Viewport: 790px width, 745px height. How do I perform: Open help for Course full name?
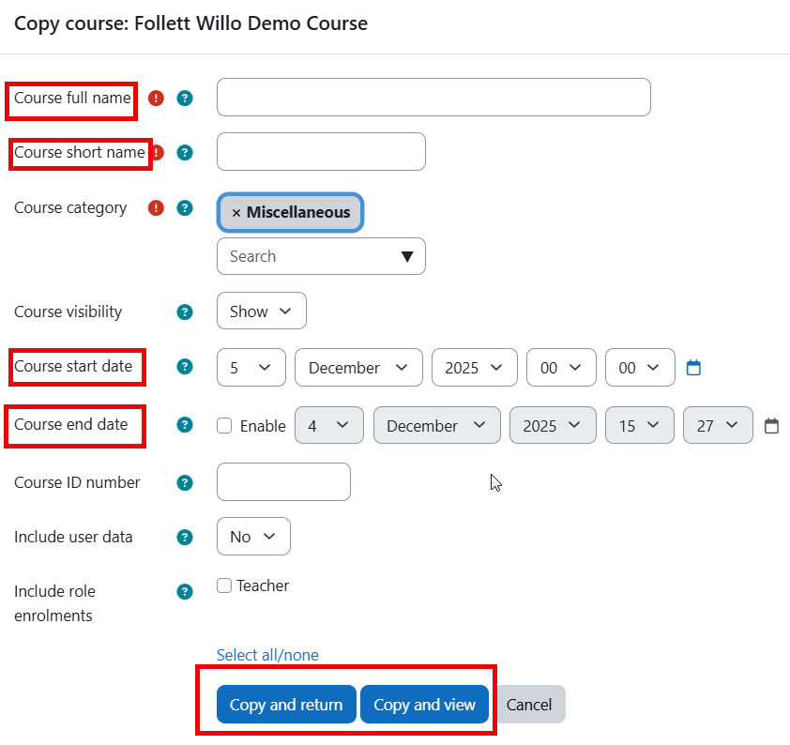pyautogui.click(x=184, y=98)
